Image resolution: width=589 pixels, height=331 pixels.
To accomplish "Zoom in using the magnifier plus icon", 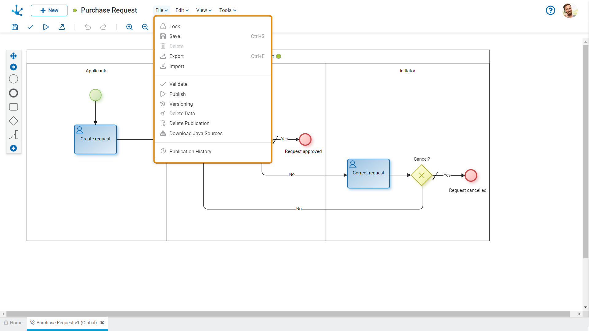I will 129,27.
